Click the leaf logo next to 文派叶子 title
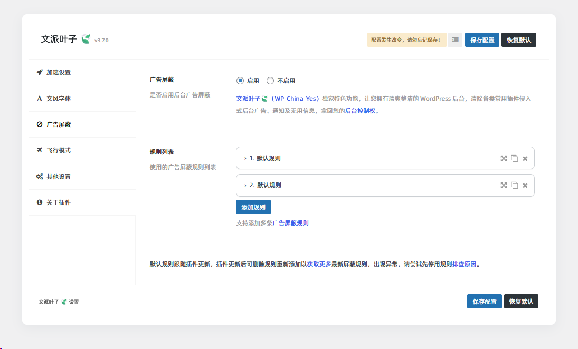The height and width of the screenshot is (349, 578). coord(86,40)
